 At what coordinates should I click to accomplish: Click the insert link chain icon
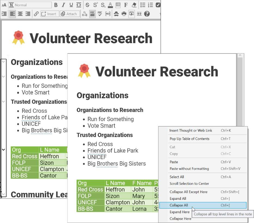[36, 14]
